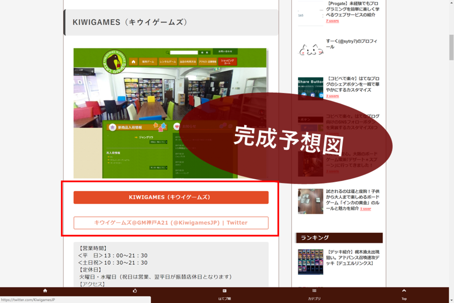Click the vertical scrollbar thumb on the right
The height and width of the screenshot is (303, 454).
coord(451,47)
